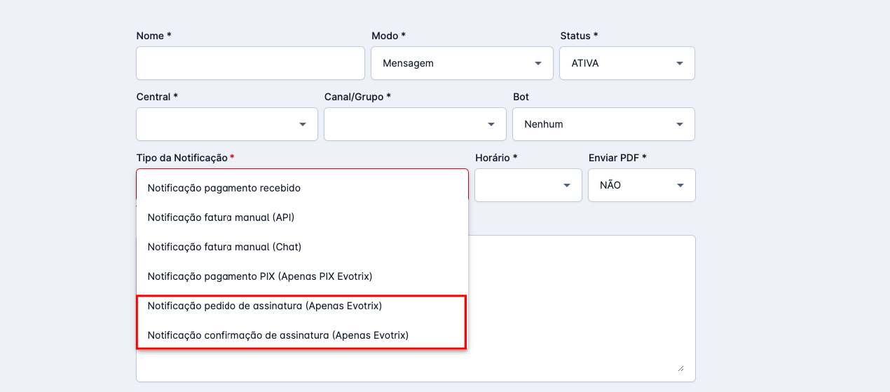The image size is (890, 392).
Task: Click the caret arrow in Horário dropdown
Action: click(566, 186)
